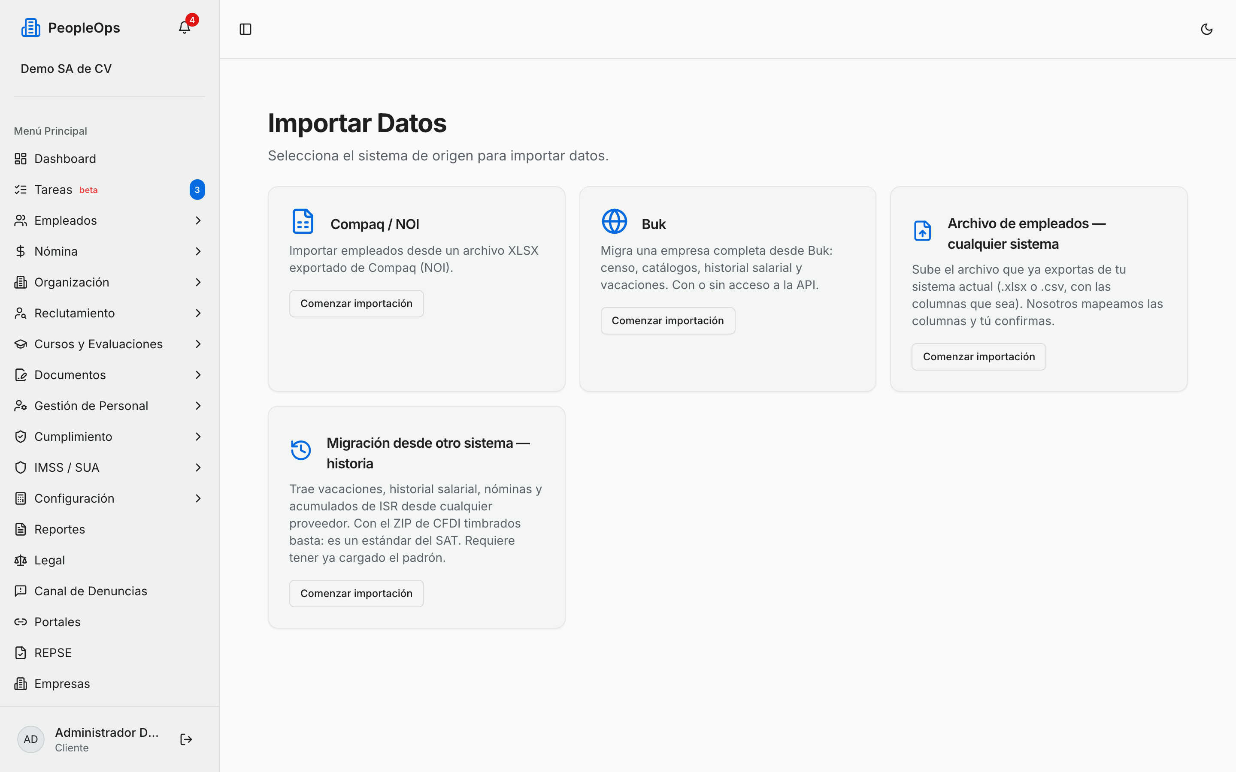Click the Buk globe icon
The width and height of the screenshot is (1236, 772).
pyautogui.click(x=614, y=222)
